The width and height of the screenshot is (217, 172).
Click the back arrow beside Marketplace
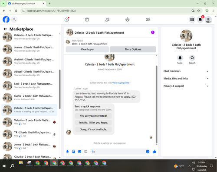(x=5, y=29)
